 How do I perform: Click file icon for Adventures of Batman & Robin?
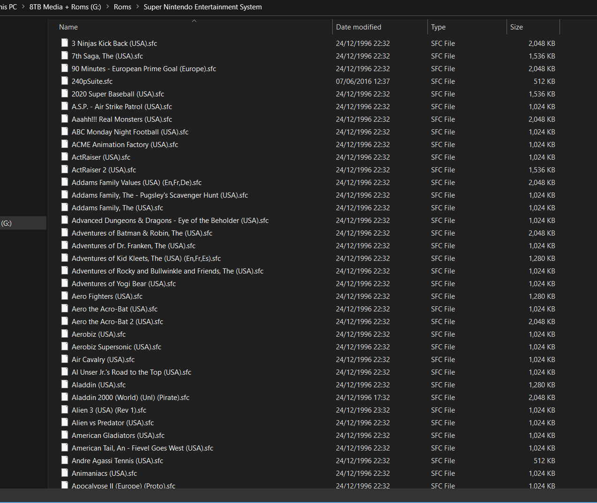coord(65,233)
